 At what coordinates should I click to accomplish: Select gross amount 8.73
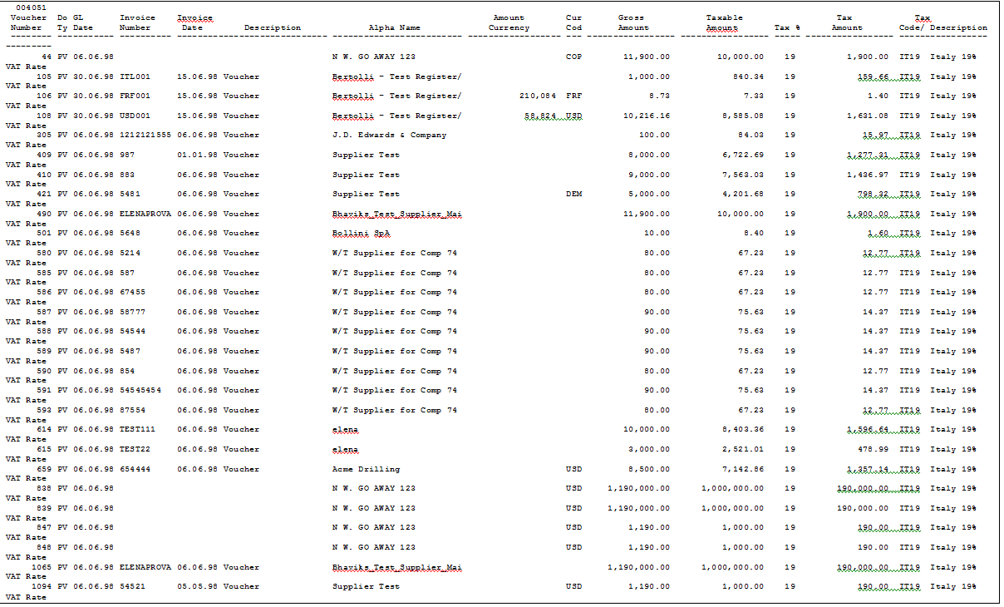pyautogui.click(x=660, y=96)
